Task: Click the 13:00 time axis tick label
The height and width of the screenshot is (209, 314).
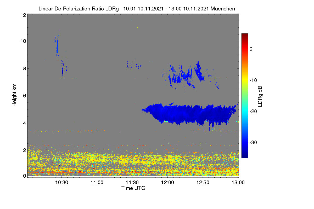Action: tap(238, 183)
